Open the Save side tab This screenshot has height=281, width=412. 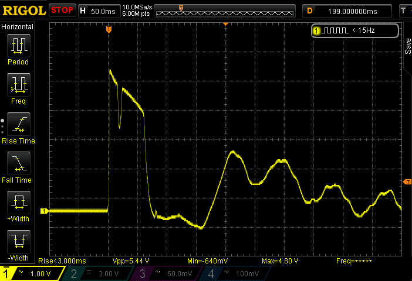click(407, 47)
